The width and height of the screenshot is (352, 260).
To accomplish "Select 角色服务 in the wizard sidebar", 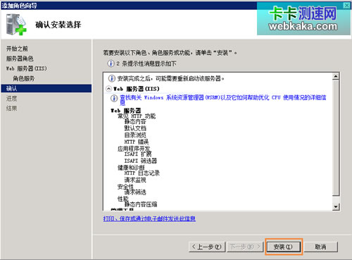I will click(24, 78).
